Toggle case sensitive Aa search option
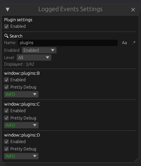Screen dimensions: 141x166 124,43
